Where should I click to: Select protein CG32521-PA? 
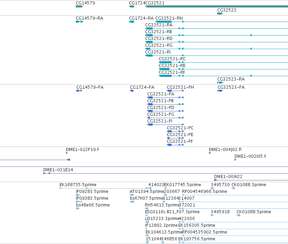161,94
